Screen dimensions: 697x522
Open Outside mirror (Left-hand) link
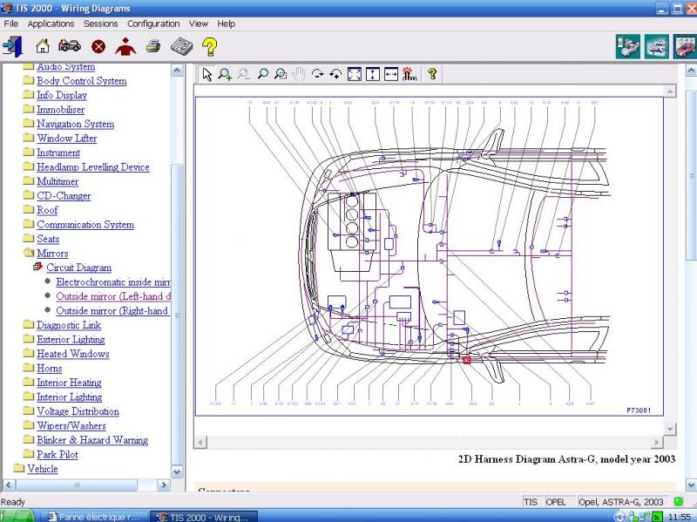click(113, 296)
